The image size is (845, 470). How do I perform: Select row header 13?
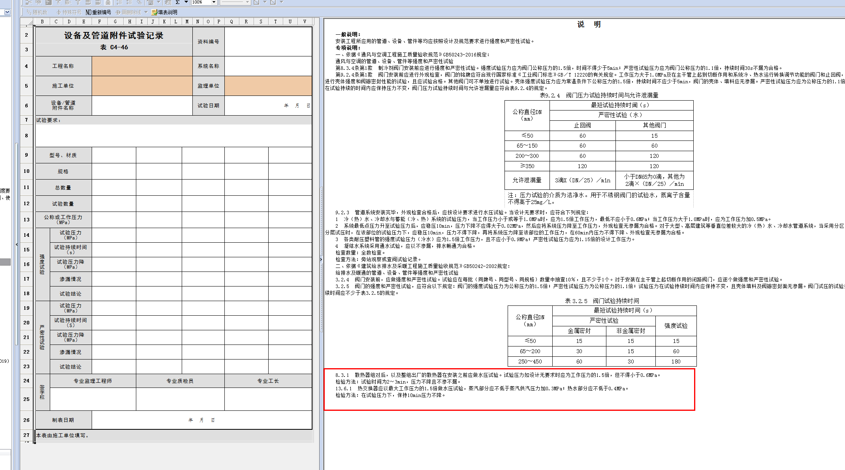coord(26,220)
